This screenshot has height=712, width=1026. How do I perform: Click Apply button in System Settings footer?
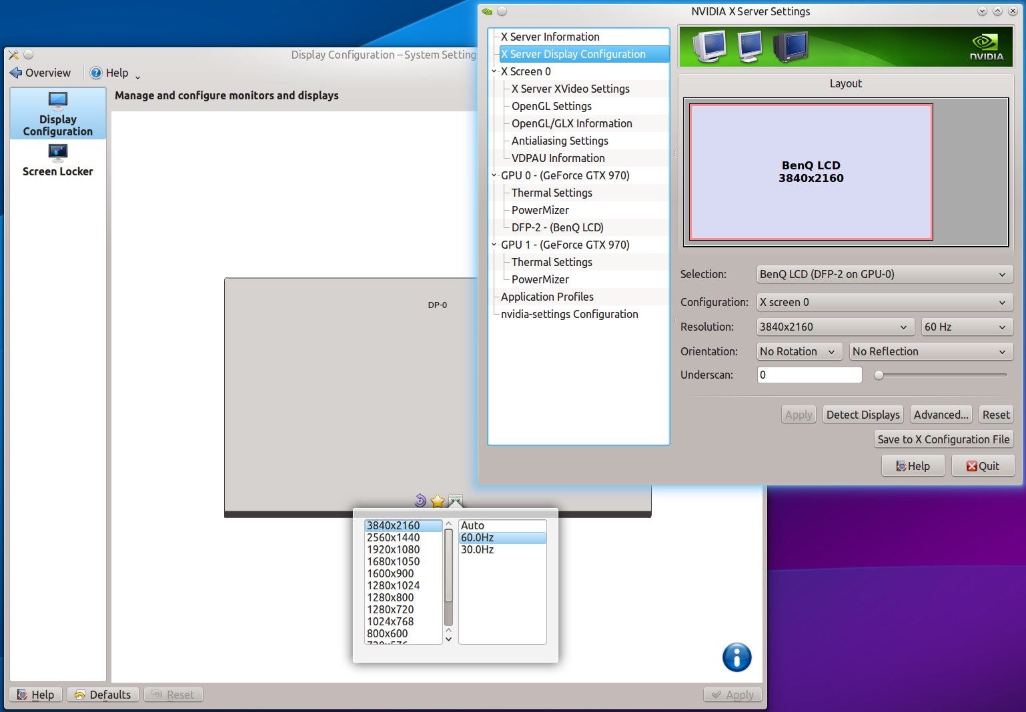pyautogui.click(x=732, y=695)
